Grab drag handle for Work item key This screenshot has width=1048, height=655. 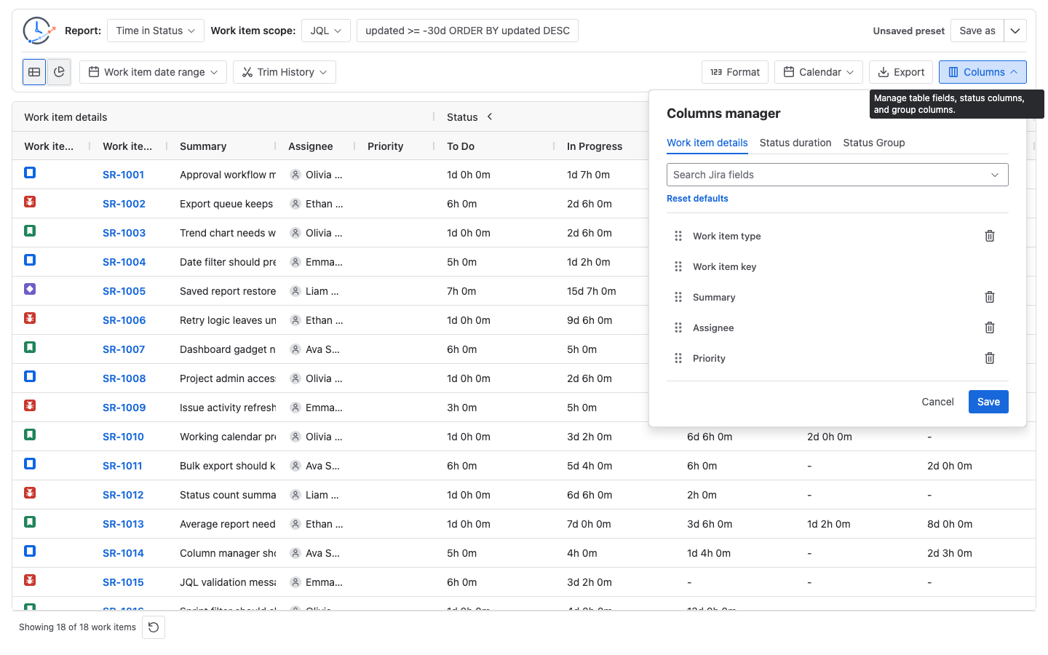(678, 266)
